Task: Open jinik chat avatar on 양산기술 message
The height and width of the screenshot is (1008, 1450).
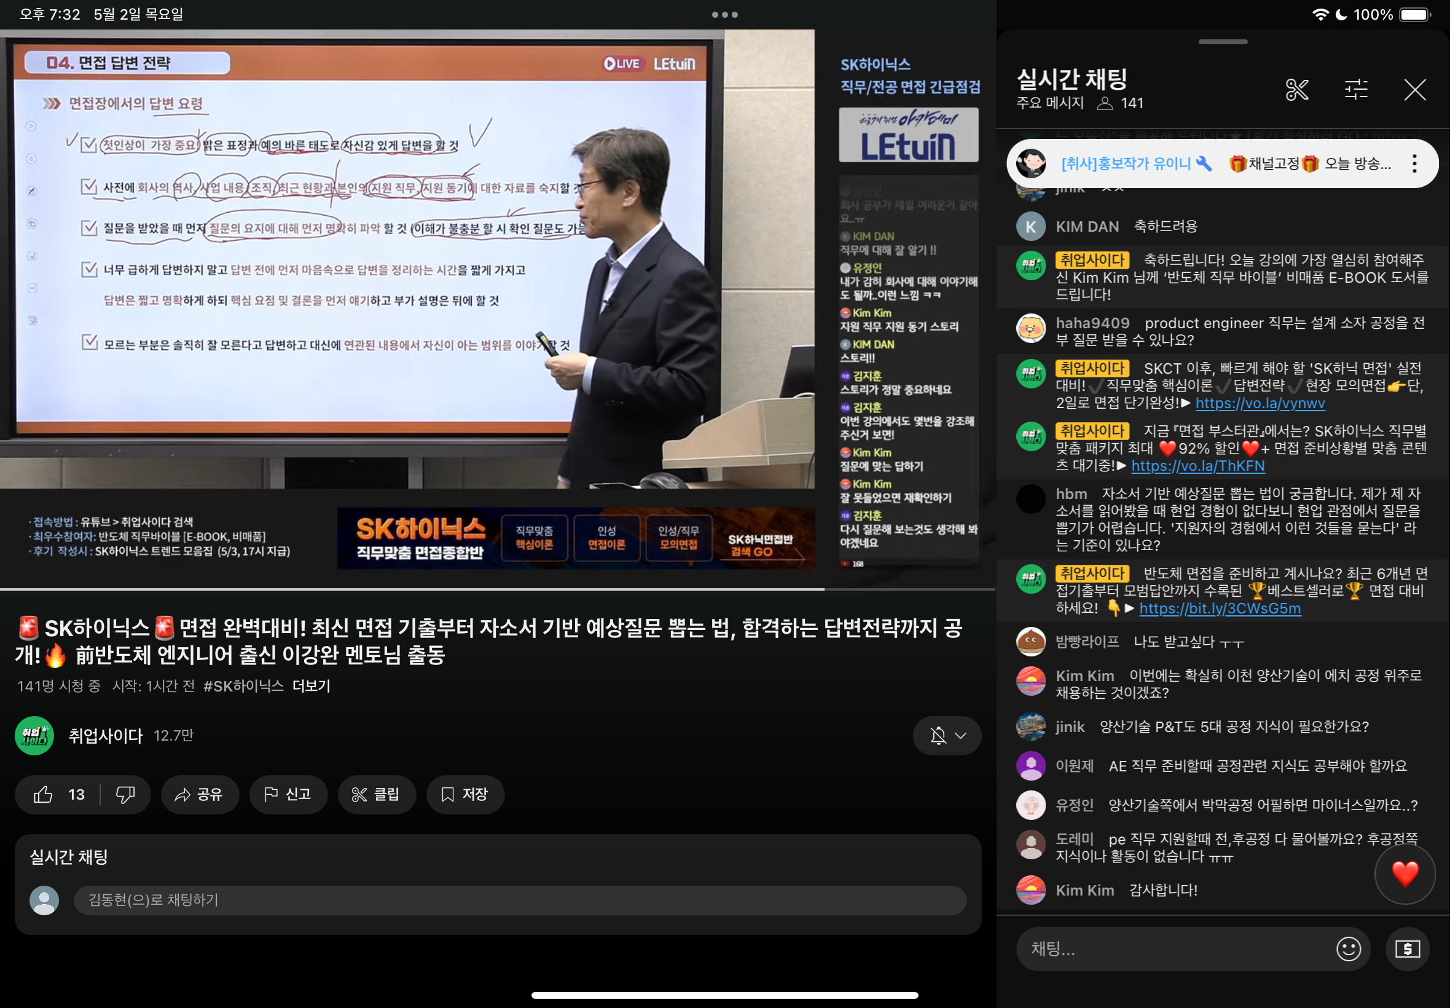Action: pyautogui.click(x=1031, y=727)
